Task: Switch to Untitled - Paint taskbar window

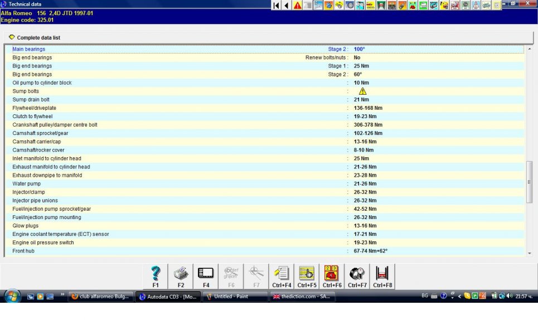Action: [234, 297]
